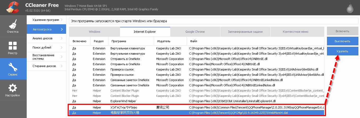
Task: Open the Реестр registry section
Action: tap(13, 48)
